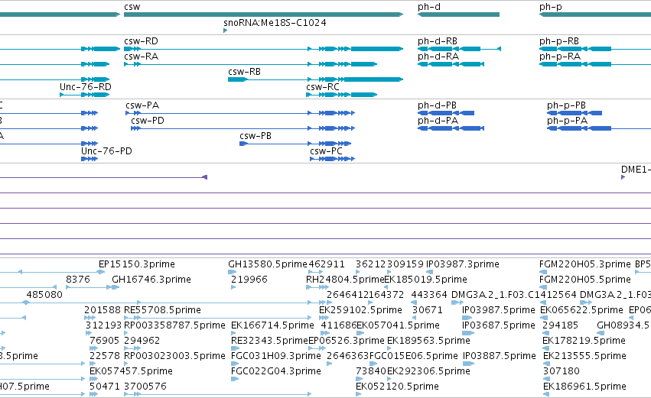Click the FGC031H09.3prime EST label

276,356
